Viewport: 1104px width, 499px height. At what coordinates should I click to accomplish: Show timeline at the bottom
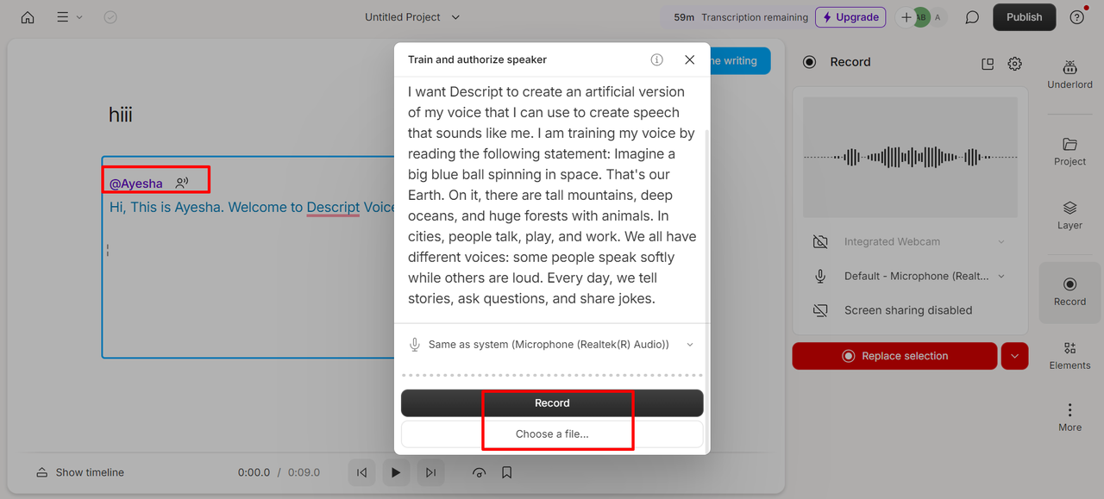point(80,472)
